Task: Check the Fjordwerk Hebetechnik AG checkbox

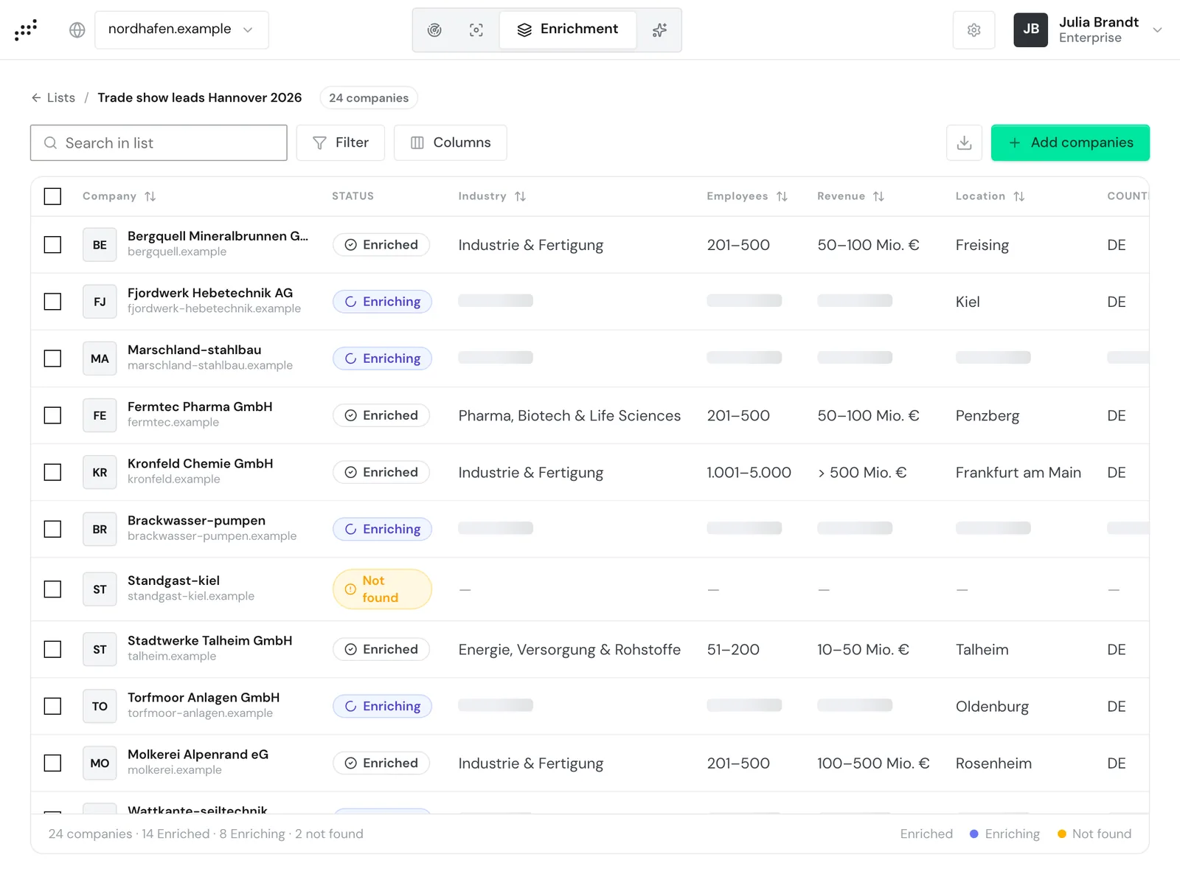Action: tap(52, 302)
